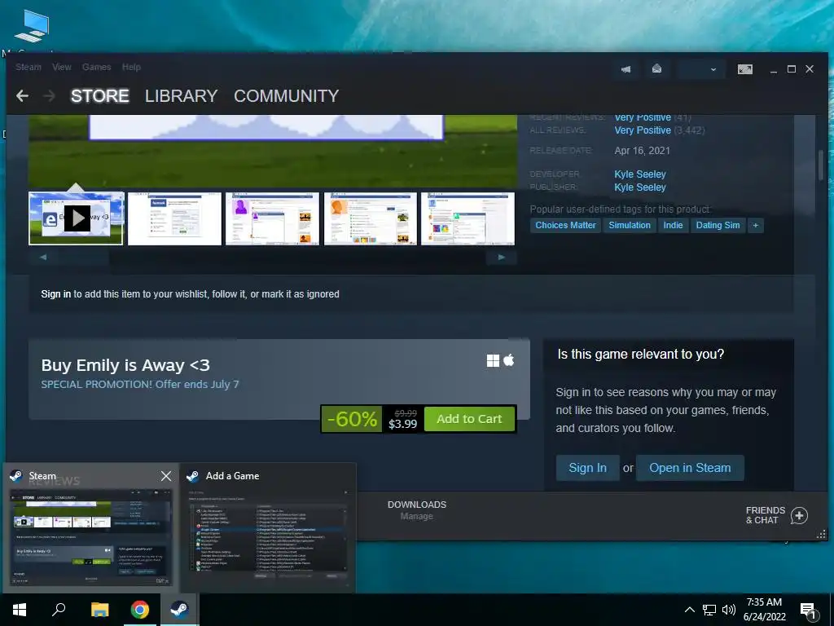Click the Steam taskbar icon
Screen dimensions: 834x626
click(x=180, y=610)
